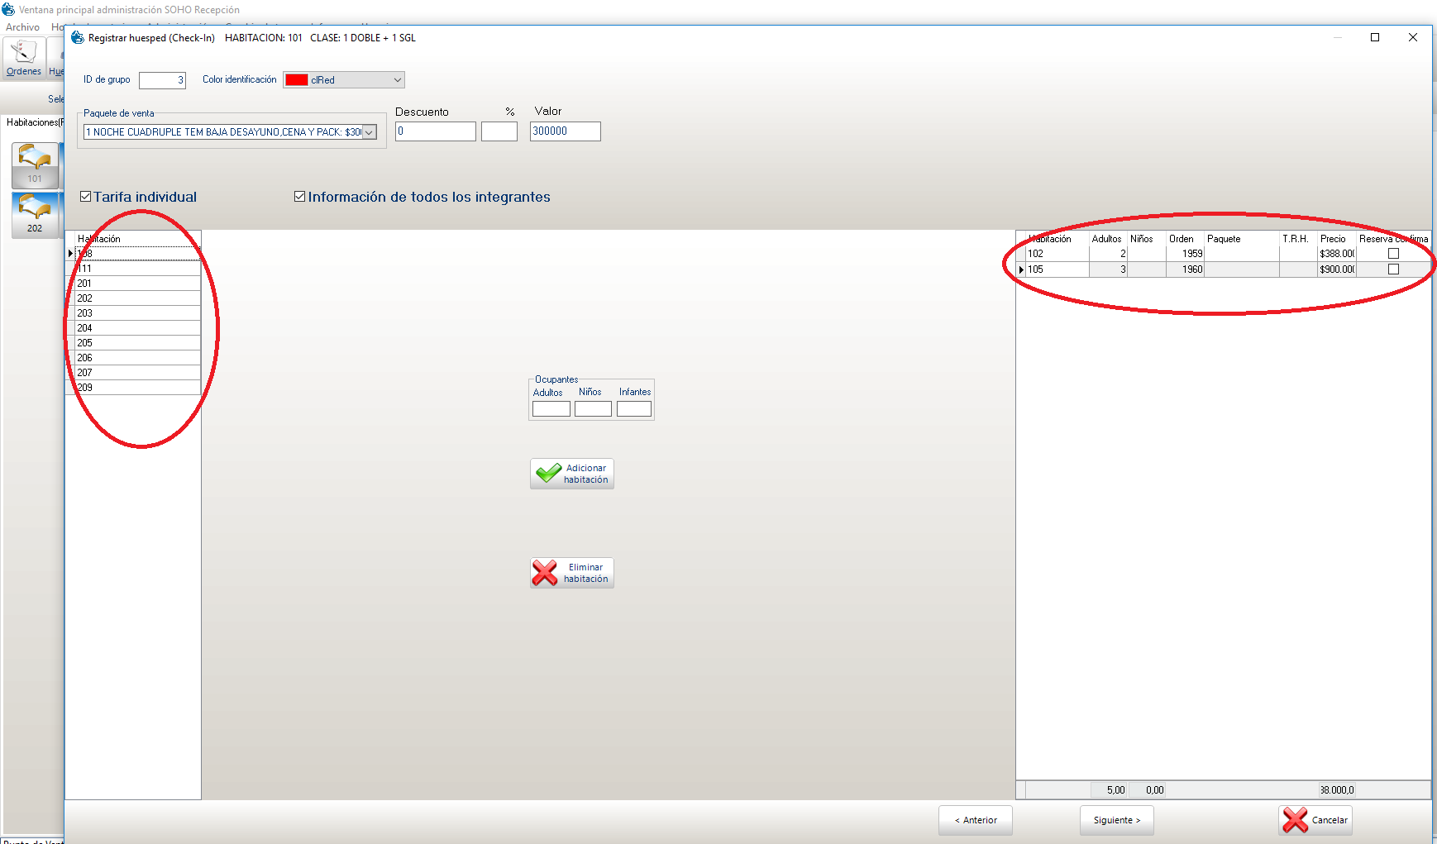The height and width of the screenshot is (844, 1437).
Task: Go back with Anterior button
Action: click(975, 820)
